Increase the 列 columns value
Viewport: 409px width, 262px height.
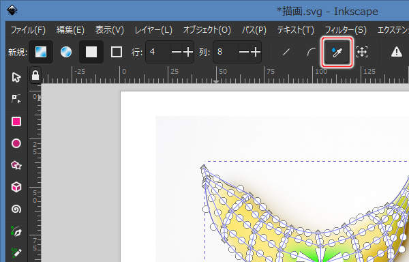[256, 52]
